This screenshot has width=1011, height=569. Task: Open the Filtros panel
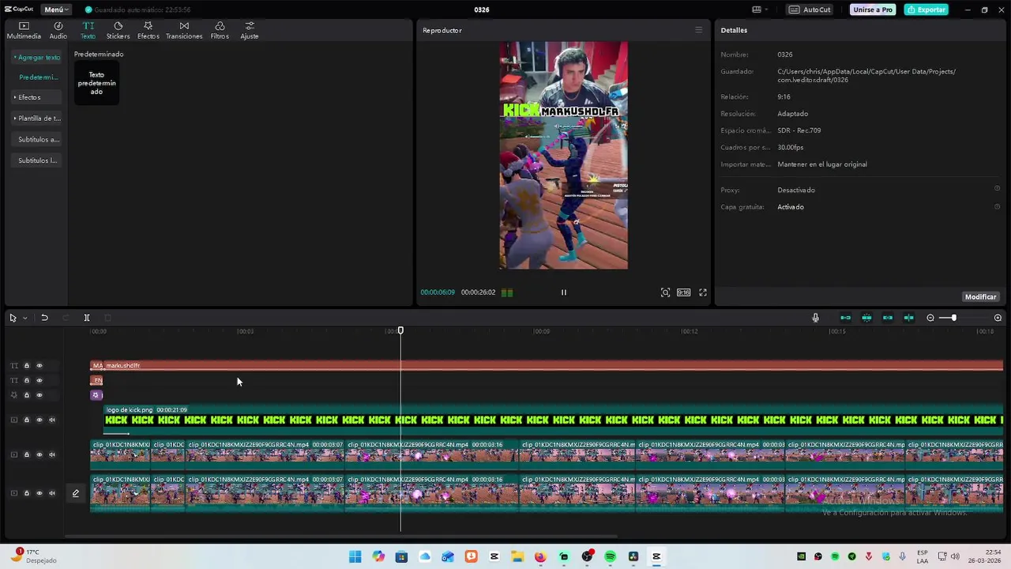220,30
